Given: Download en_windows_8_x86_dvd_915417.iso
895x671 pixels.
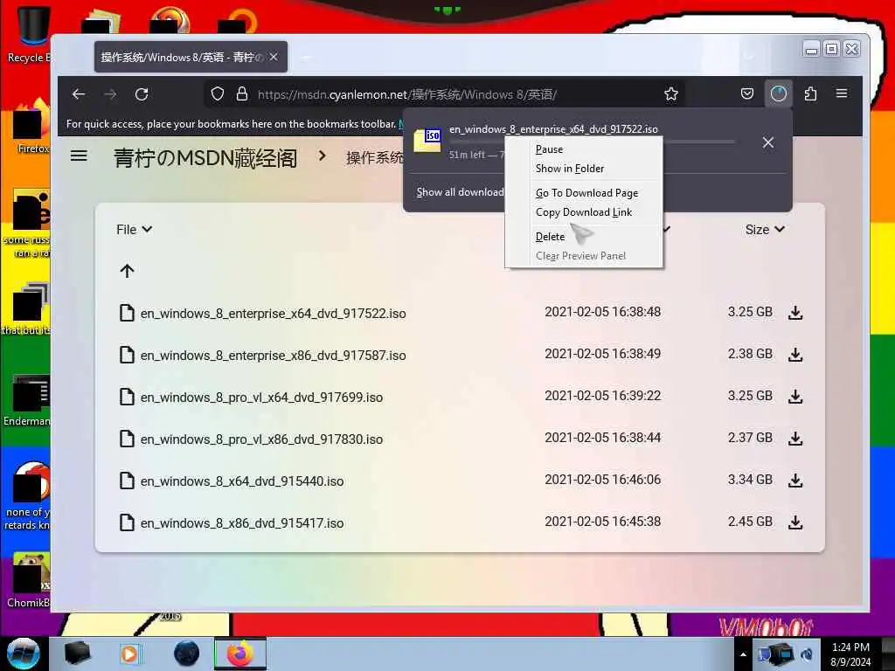Looking at the screenshot, I should coord(795,522).
